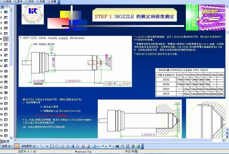Open the 3-D Style options
The width and height of the screenshot is (229, 154).
138,146
